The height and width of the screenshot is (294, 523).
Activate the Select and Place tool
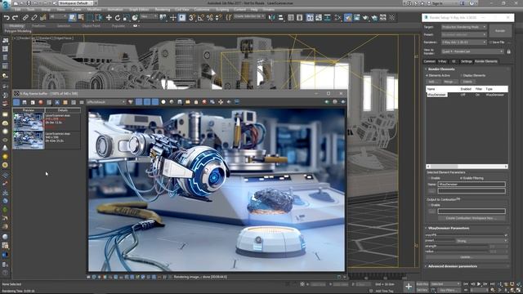(x=135, y=17)
